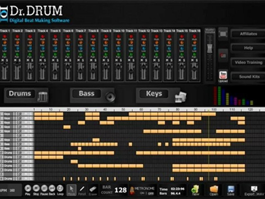Click the BPM tempo value field

tap(12, 190)
